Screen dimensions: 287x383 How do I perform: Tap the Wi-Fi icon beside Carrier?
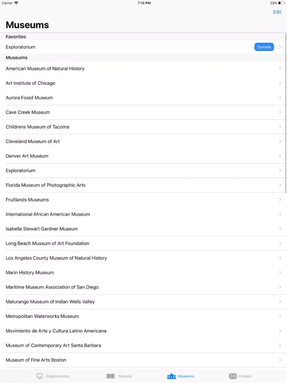(x=16, y=3)
